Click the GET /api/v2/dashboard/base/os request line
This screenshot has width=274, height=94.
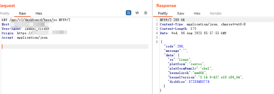pos(36,20)
